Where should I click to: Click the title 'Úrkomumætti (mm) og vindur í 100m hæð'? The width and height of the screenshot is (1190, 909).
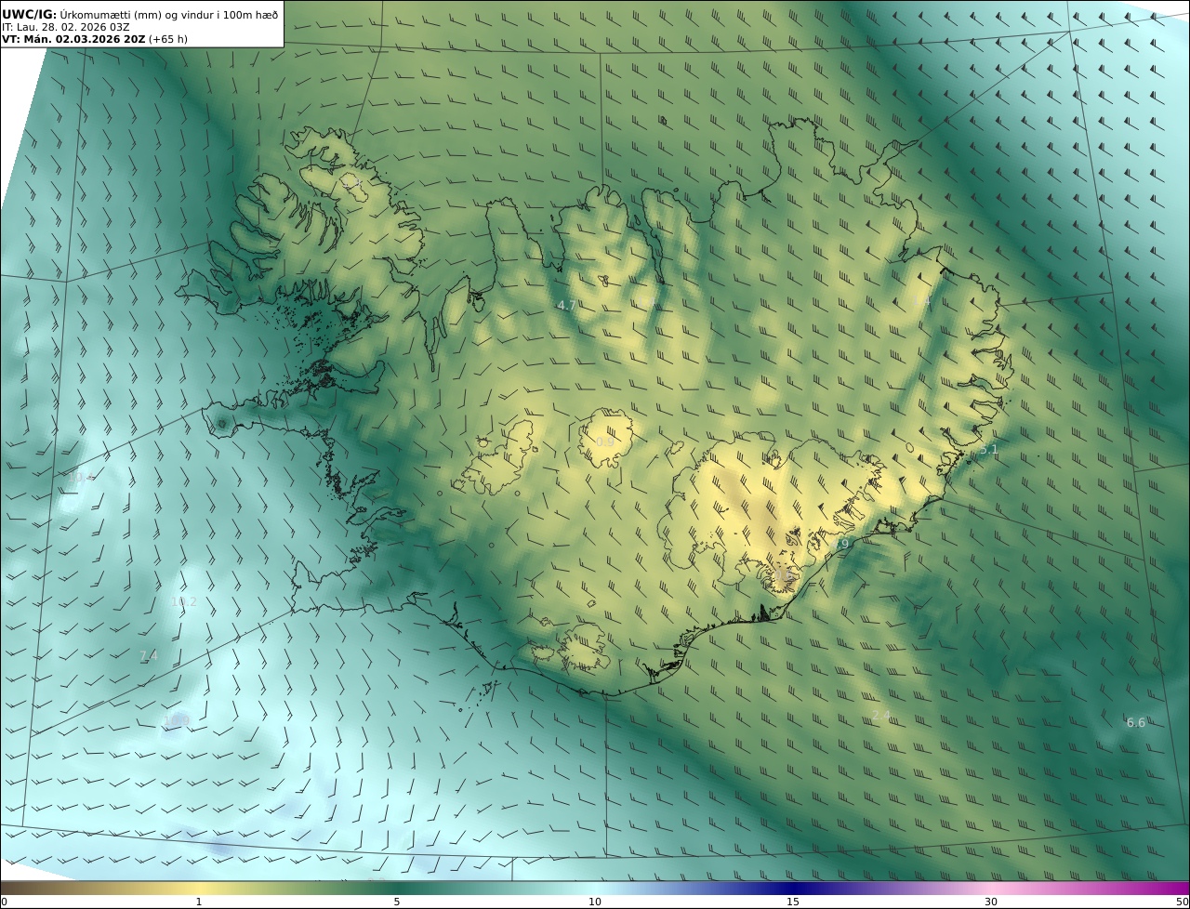[169, 14]
